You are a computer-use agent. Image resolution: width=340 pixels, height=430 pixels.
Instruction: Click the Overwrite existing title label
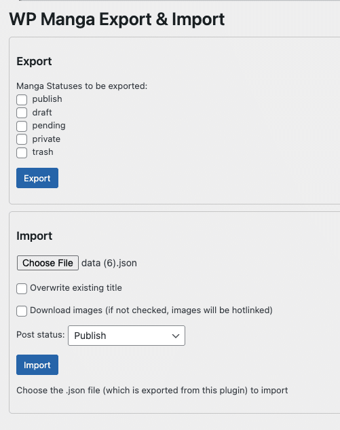(76, 287)
